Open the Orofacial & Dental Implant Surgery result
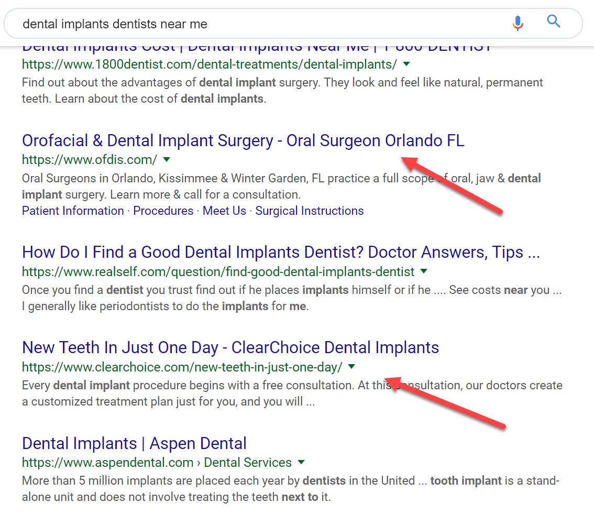The height and width of the screenshot is (514, 594). click(x=243, y=140)
